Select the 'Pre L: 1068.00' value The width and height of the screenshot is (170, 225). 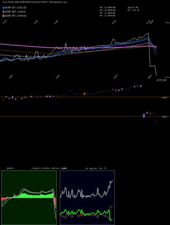107,13
